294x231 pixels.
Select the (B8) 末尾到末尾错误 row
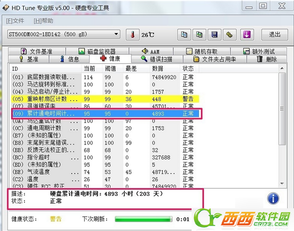[105, 143]
